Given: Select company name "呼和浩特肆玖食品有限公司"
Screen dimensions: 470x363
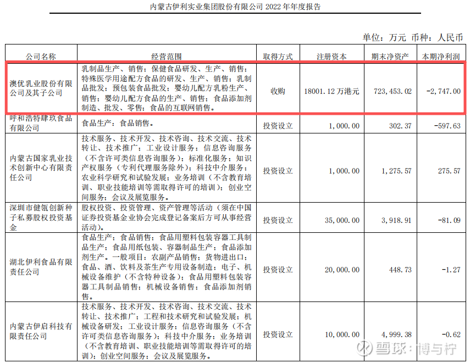Looking at the screenshot, I should (x=41, y=123).
